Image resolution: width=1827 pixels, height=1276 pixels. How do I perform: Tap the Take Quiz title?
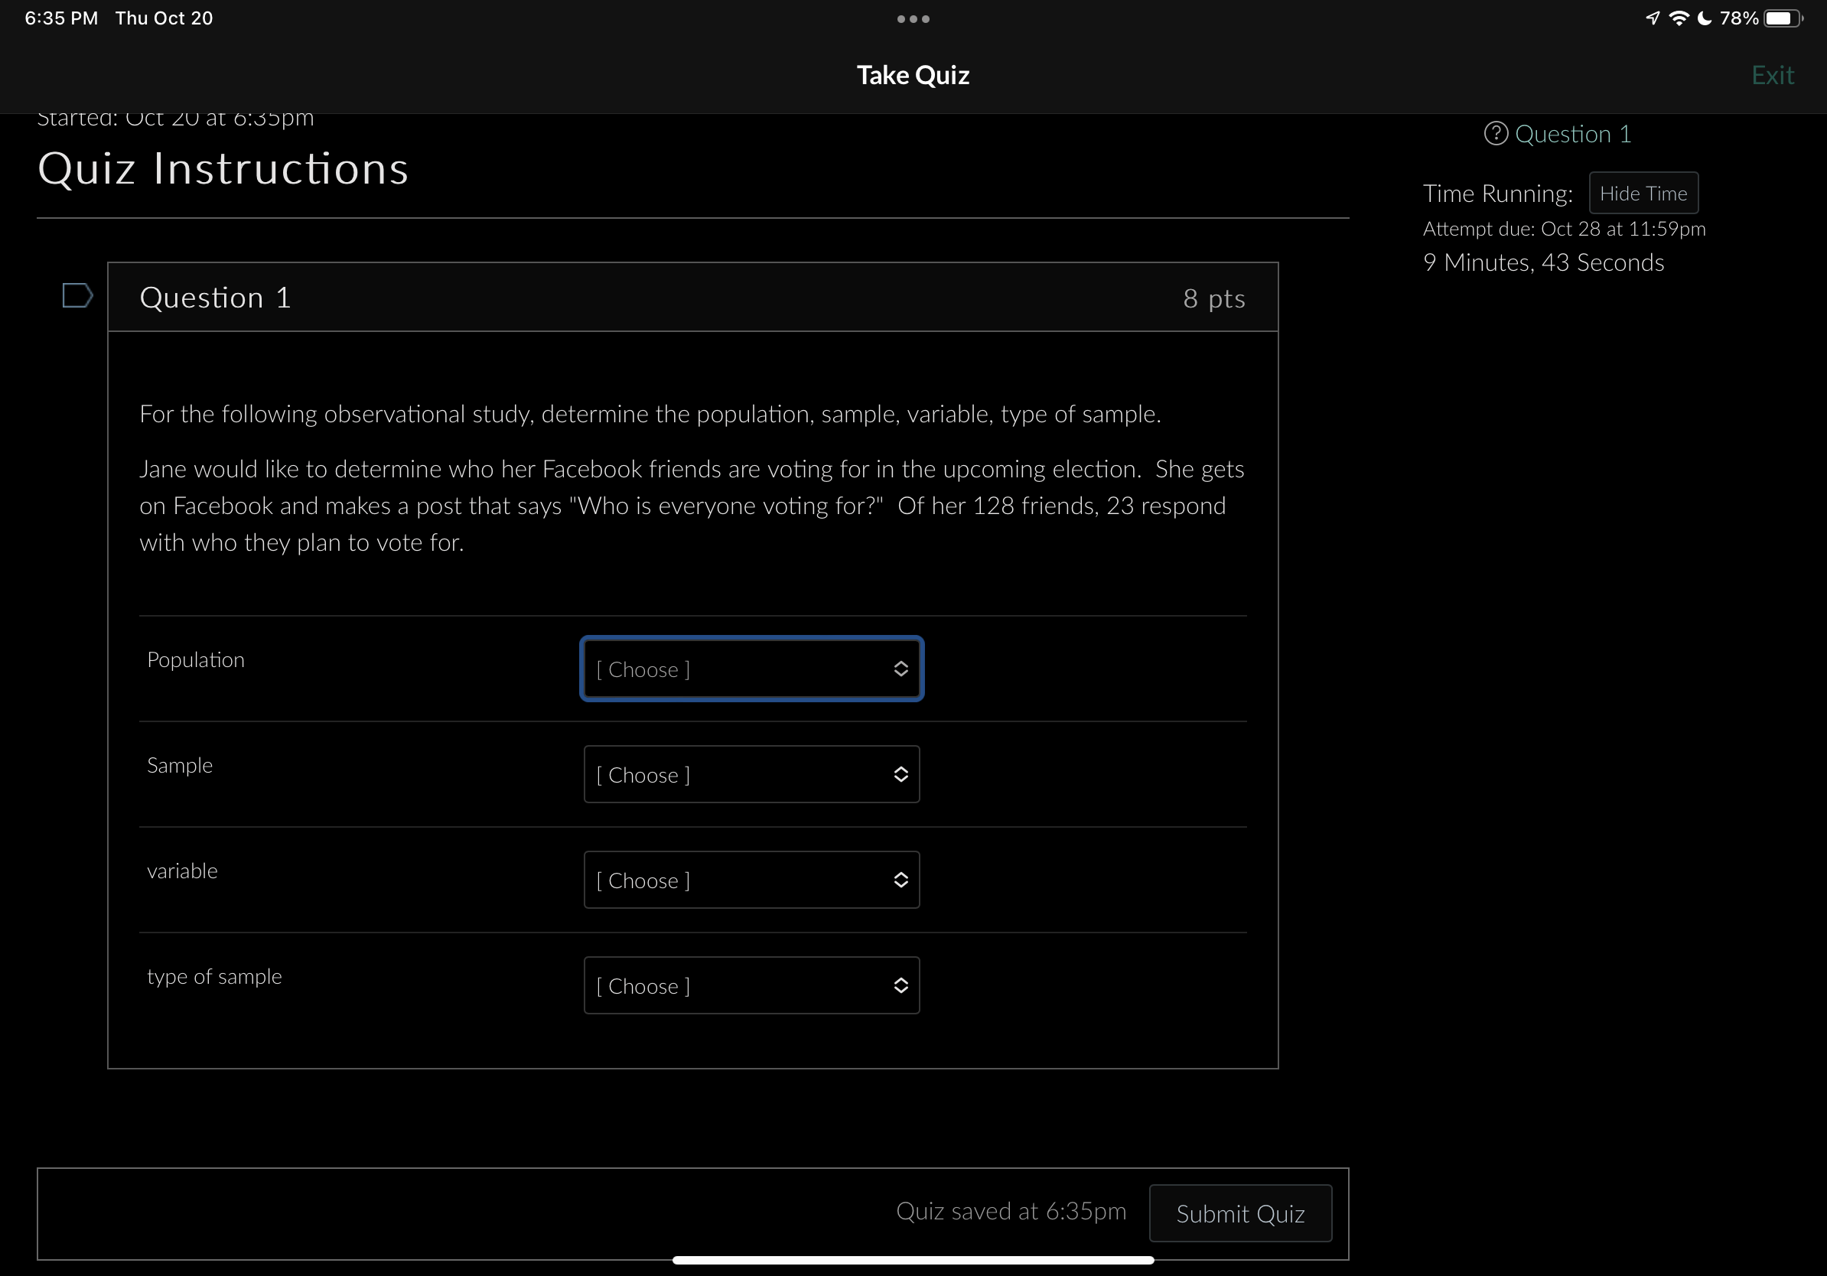[x=913, y=75]
